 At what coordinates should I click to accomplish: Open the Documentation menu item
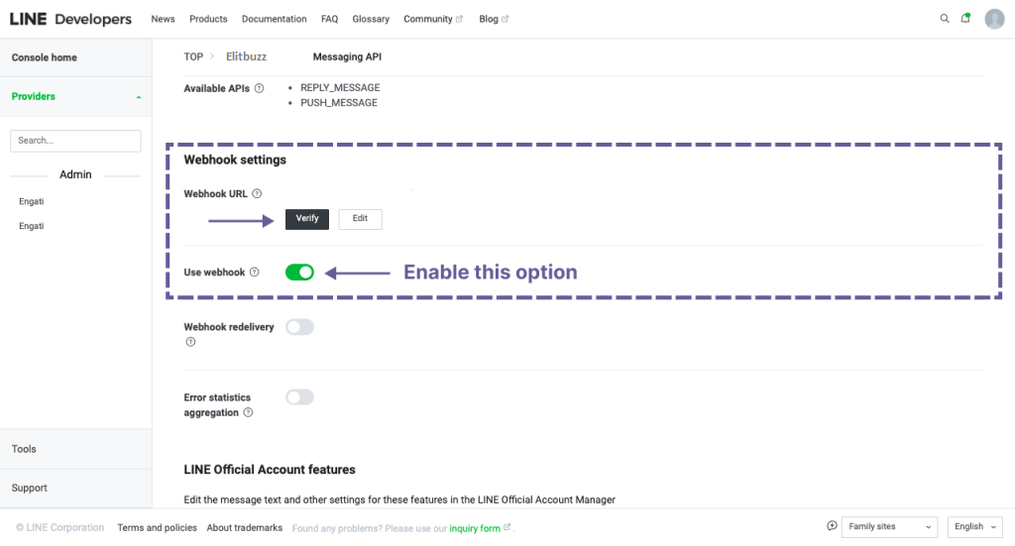[x=274, y=19]
